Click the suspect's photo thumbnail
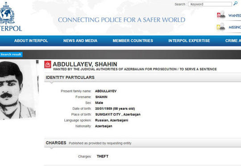The image size is (241, 166). 18,90
